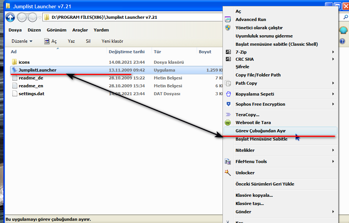
Task: Click the icons folder name
Action: point(24,62)
